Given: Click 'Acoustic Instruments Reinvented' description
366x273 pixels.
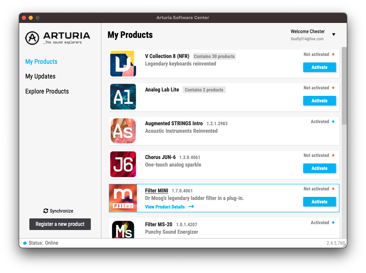Looking at the screenshot, I should point(181,131).
